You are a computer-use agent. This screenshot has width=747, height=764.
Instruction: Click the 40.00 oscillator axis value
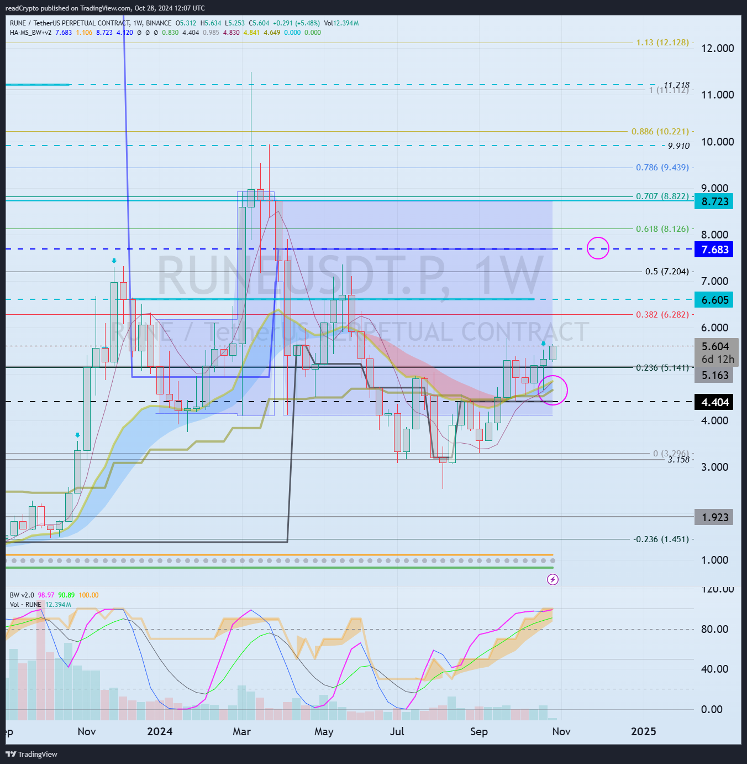[x=714, y=669]
